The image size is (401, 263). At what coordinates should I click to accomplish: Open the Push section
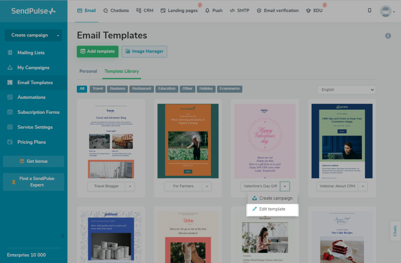coord(214,11)
